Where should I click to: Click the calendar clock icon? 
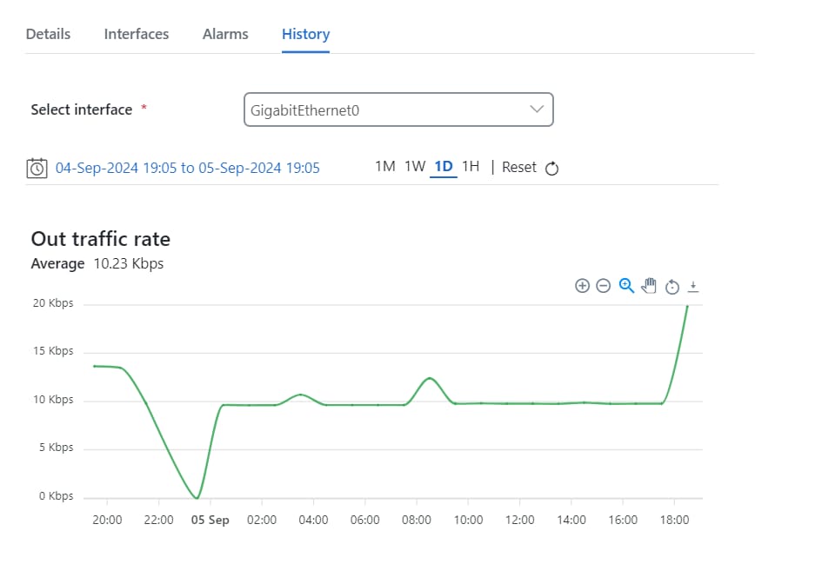pos(37,168)
